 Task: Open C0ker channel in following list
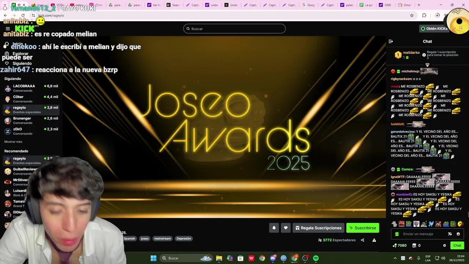(31, 99)
